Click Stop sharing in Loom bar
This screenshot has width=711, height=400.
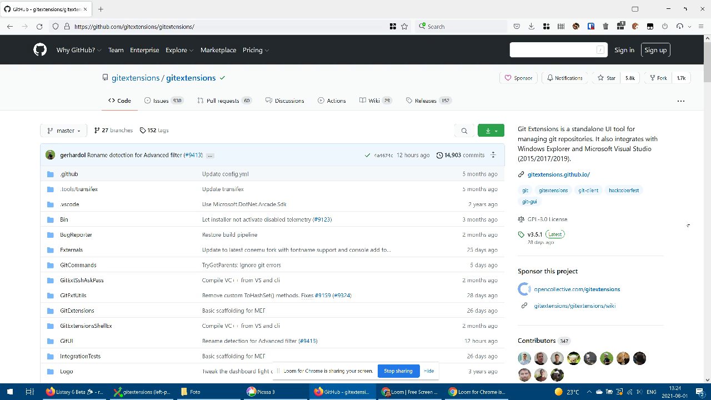click(x=398, y=371)
